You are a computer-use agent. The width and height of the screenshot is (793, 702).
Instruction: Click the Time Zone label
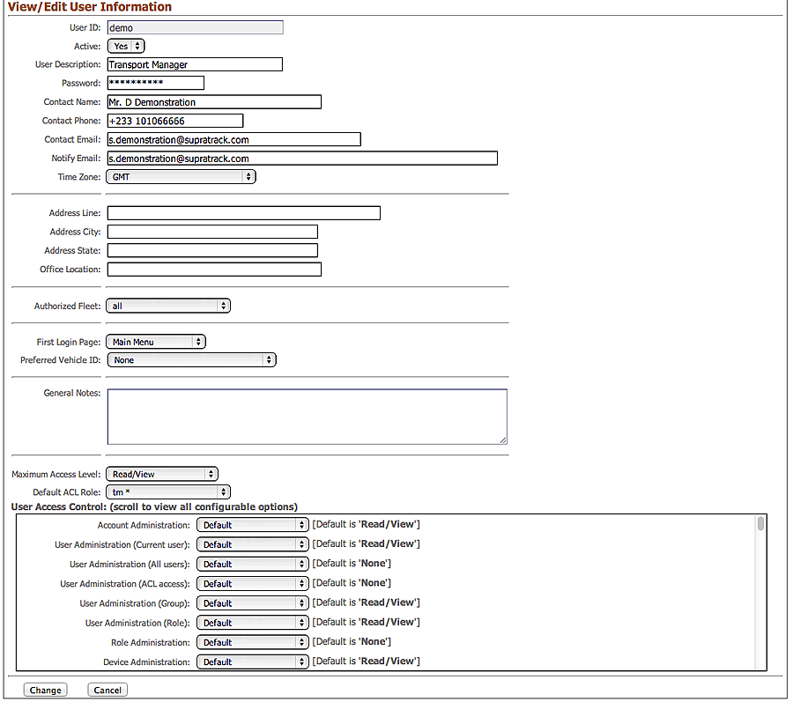pyautogui.click(x=79, y=177)
